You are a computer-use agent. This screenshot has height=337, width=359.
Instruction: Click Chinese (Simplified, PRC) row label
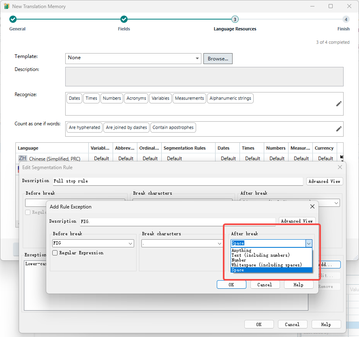coord(54,159)
